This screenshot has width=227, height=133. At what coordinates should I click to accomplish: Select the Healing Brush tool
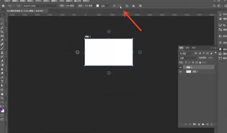[x=2, y=44]
